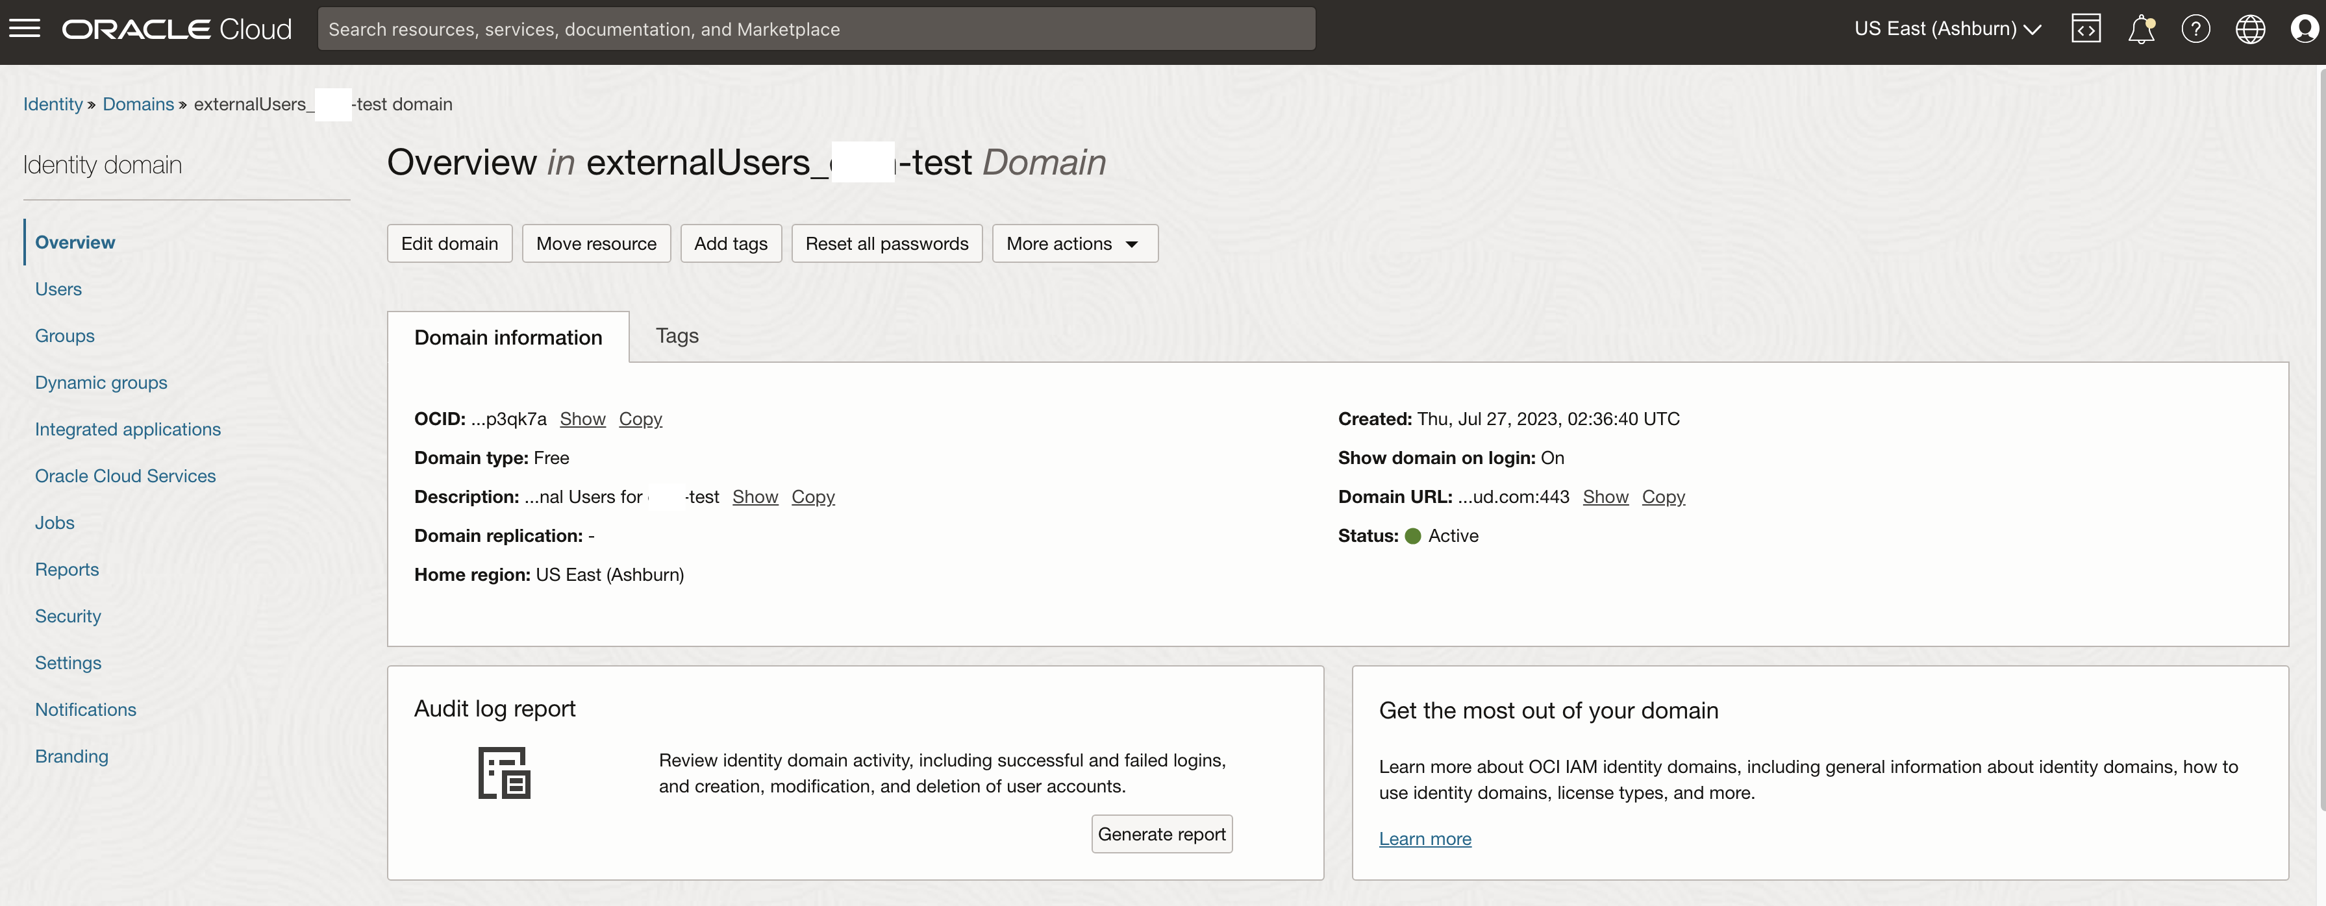Click the search resources input field
This screenshot has height=906, width=2326.
point(816,29)
